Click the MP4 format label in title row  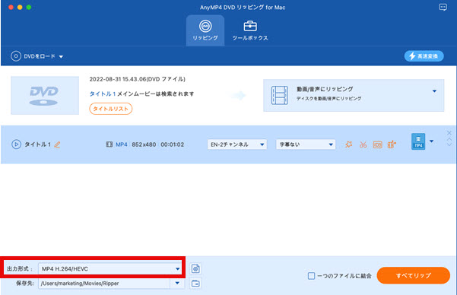pos(122,144)
